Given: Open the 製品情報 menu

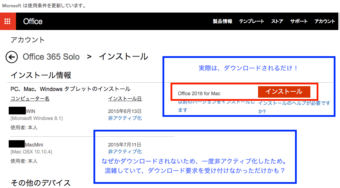Looking at the screenshot, I should [222, 21].
